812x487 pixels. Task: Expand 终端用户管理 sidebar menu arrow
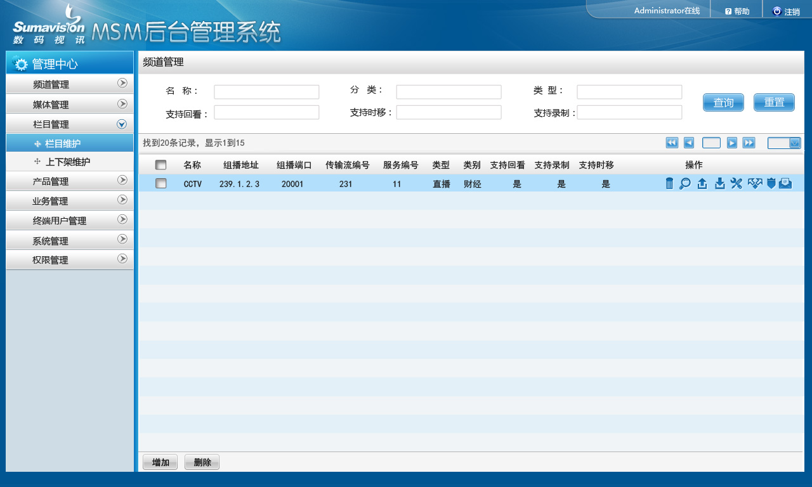tap(122, 219)
